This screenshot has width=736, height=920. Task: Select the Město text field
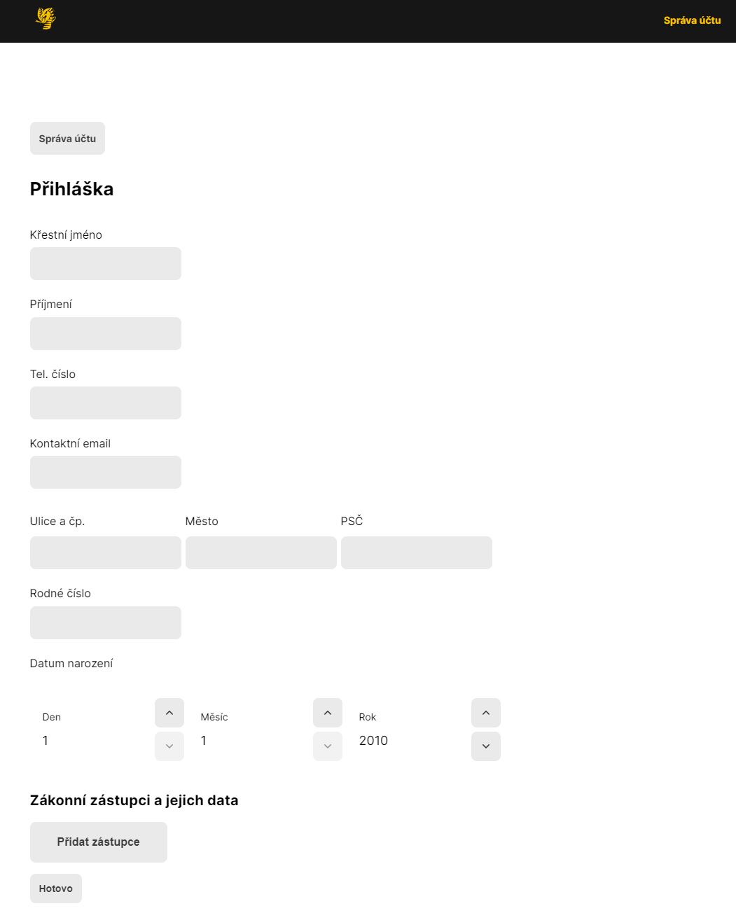click(261, 552)
